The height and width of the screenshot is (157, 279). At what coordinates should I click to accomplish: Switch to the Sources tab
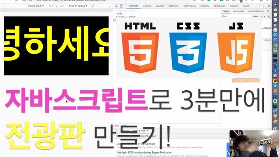tap(160, 6)
